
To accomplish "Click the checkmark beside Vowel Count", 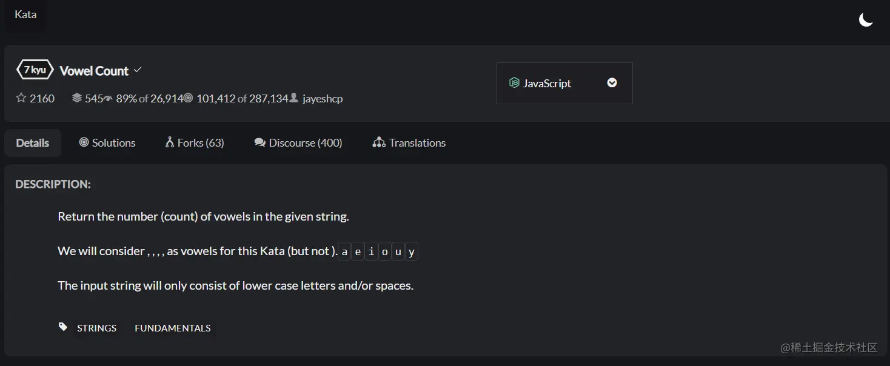I will click(x=138, y=70).
